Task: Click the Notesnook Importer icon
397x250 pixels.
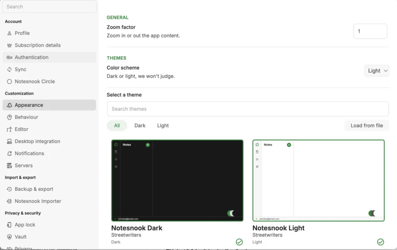Action: (9, 201)
